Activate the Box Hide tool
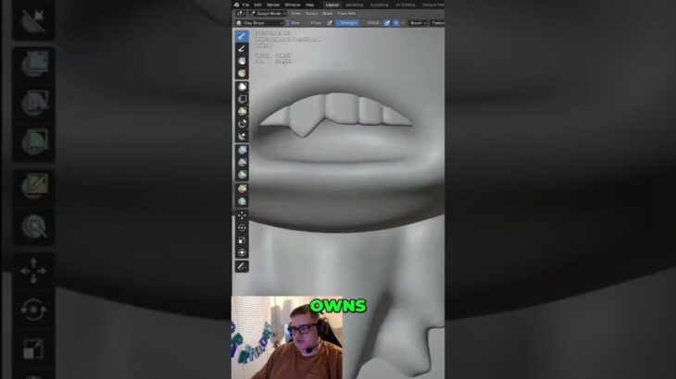 coord(242,100)
